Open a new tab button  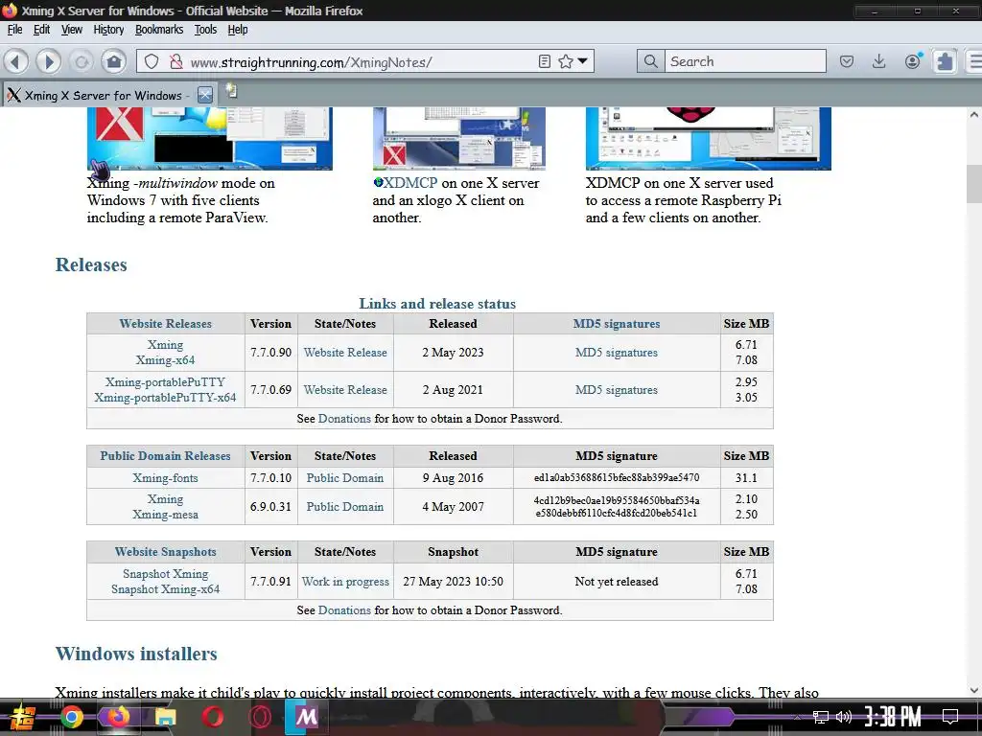[231, 91]
